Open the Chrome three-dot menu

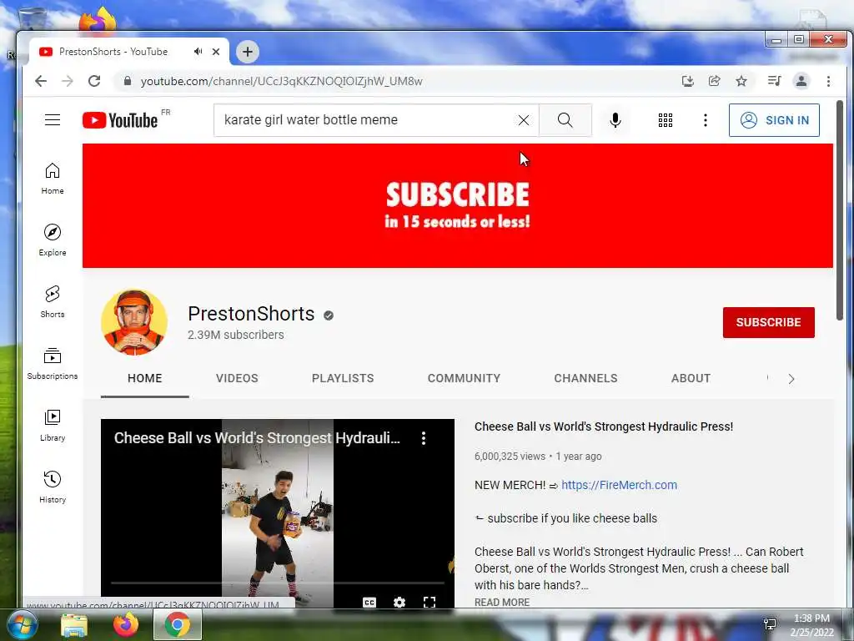(x=828, y=81)
